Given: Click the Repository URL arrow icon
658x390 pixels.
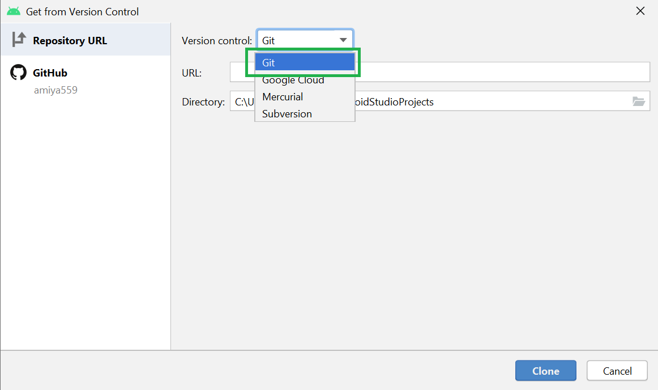Looking at the screenshot, I should click(x=19, y=40).
